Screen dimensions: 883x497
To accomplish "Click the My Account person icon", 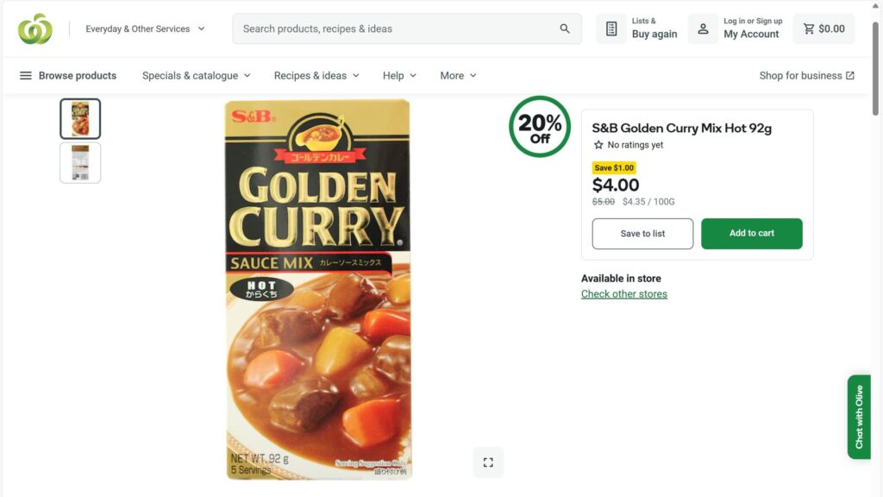I will point(703,28).
